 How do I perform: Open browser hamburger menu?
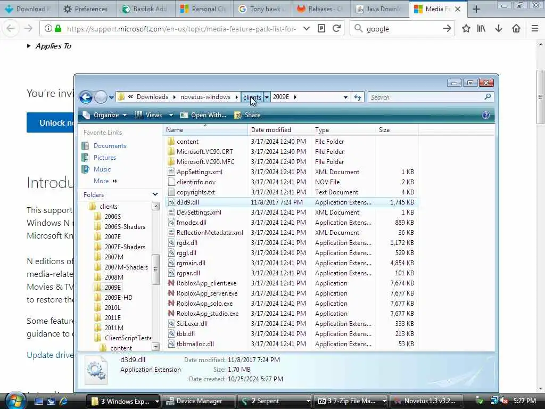click(535, 29)
